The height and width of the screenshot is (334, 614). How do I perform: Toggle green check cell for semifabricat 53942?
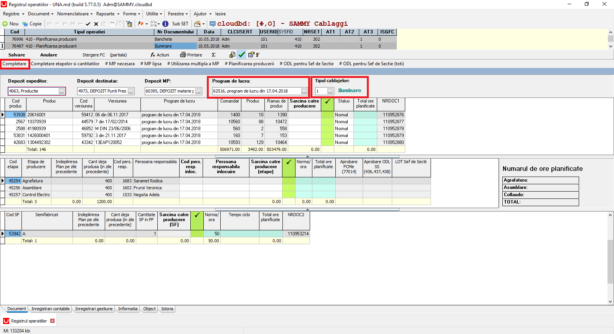197,234
